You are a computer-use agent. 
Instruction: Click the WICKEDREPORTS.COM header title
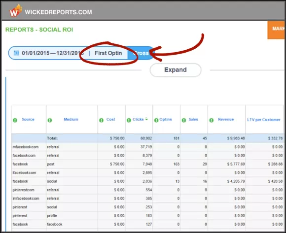point(58,12)
